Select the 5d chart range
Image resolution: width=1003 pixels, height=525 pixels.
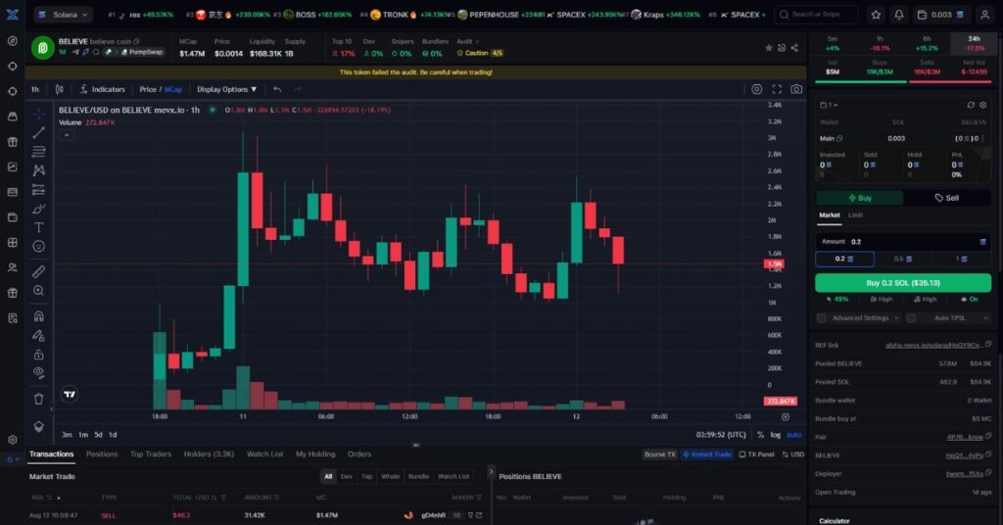(x=98, y=435)
